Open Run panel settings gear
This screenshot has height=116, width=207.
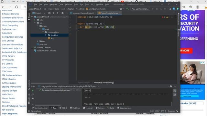(171, 86)
